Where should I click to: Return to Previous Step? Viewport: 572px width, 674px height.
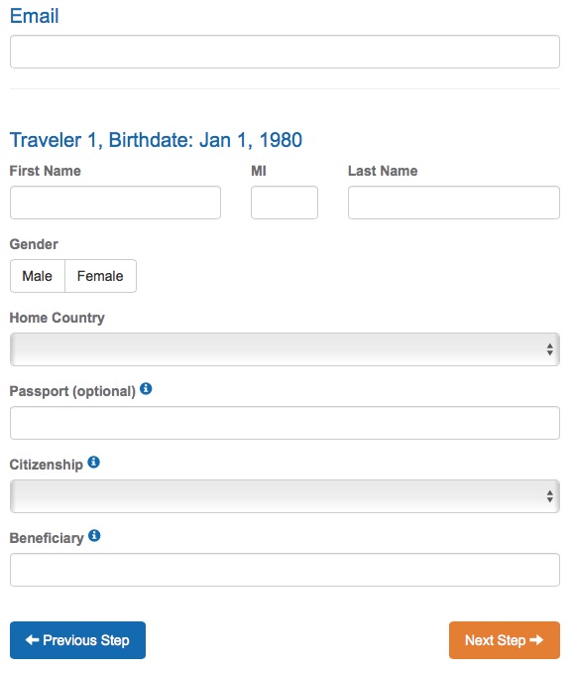tap(77, 640)
